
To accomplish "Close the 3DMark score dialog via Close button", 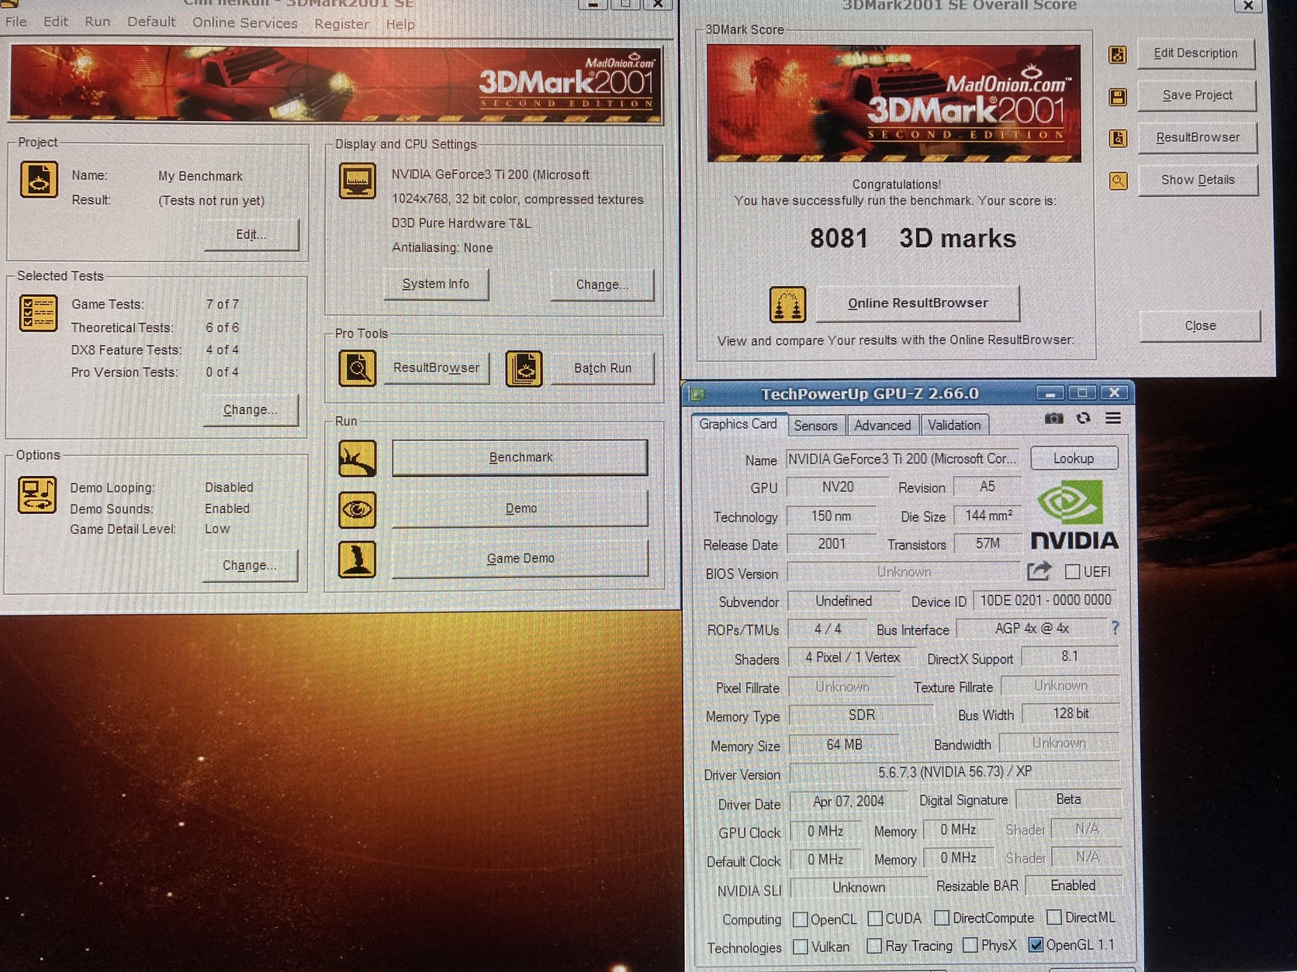I will pos(1200,326).
